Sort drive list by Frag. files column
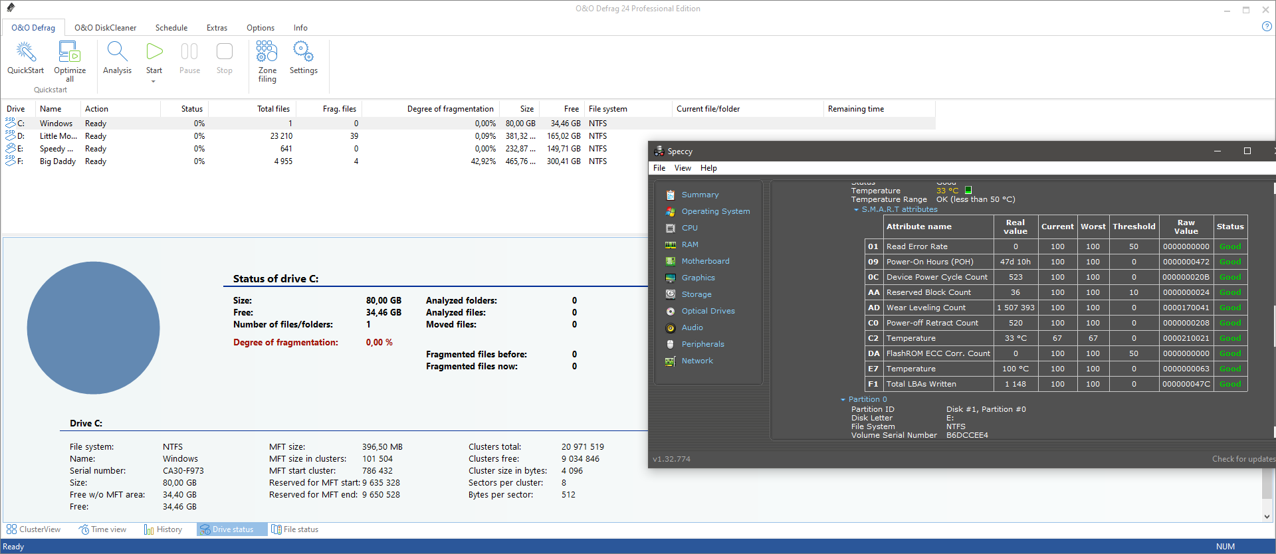 click(x=329, y=109)
